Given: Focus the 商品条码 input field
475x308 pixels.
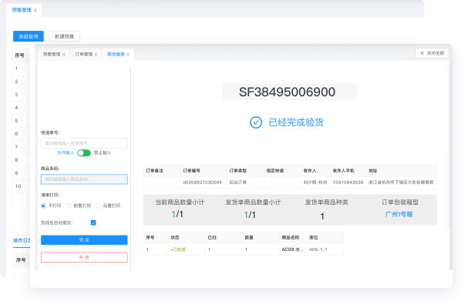Looking at the screenshot, I should tap(84, 179).
